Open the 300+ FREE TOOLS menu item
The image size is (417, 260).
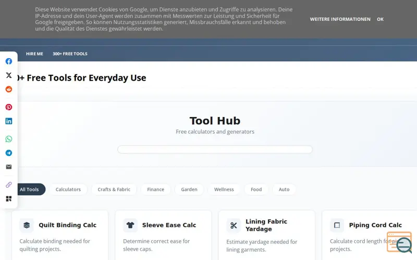click(x=70, y=54)
